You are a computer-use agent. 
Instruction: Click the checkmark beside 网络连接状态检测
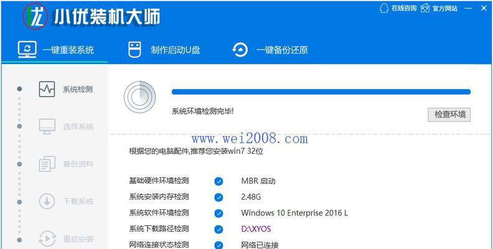click(x=218, y=245)
